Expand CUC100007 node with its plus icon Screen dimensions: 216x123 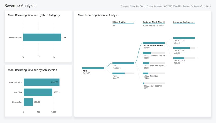tap(197, 58)
